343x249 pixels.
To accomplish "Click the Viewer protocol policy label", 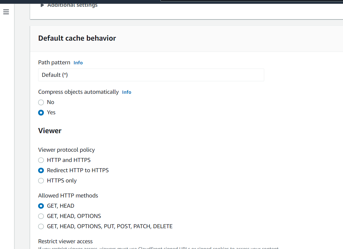I will coord(66,150).
